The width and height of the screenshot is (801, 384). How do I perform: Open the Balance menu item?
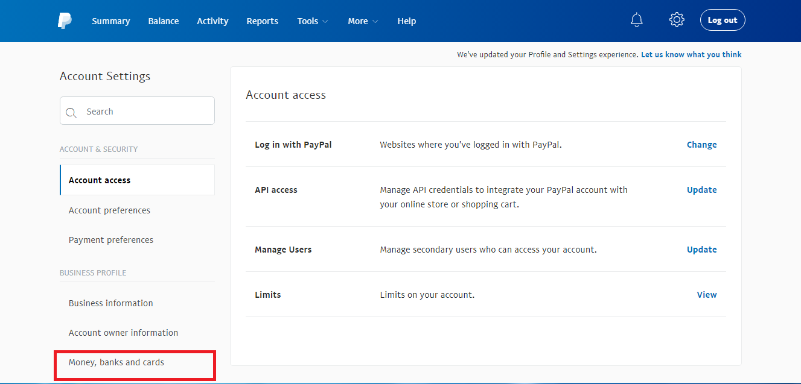164,21
